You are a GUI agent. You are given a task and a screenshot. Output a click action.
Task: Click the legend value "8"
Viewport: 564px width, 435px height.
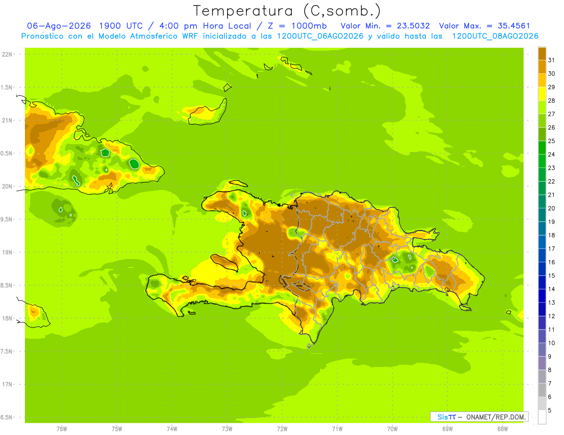(550, 370)
